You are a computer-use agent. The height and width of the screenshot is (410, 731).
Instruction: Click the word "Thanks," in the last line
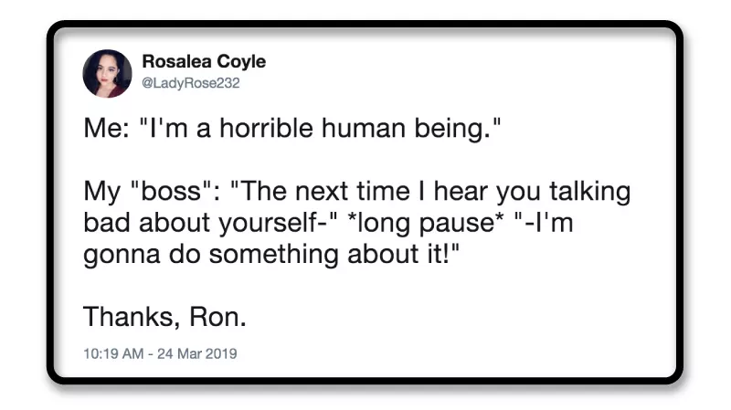[132, 317]
